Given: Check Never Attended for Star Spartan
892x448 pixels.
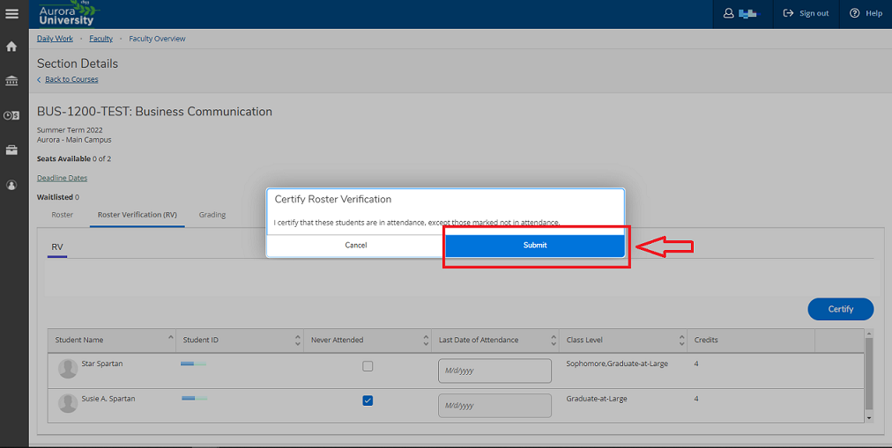Looking at the screenshot, I should pos(368,366).
